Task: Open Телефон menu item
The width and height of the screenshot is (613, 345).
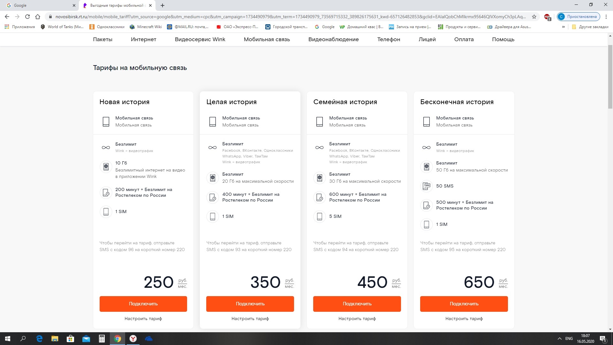Action: click(389, 39)
